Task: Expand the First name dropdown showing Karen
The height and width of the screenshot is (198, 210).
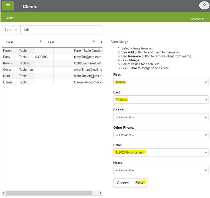Action: pos(161,82)
